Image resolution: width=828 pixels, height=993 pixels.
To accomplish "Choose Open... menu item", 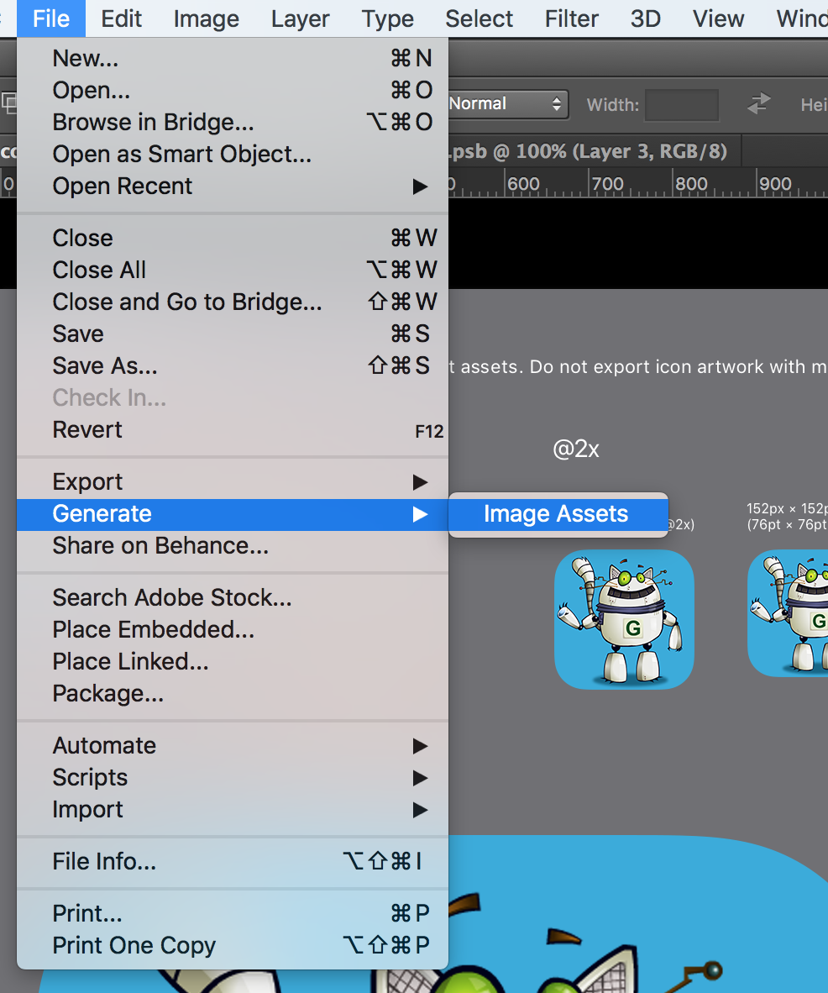I will point(233,90).
